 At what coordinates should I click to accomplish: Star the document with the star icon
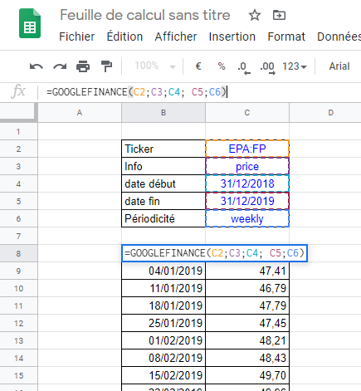[x=255, y=15]
